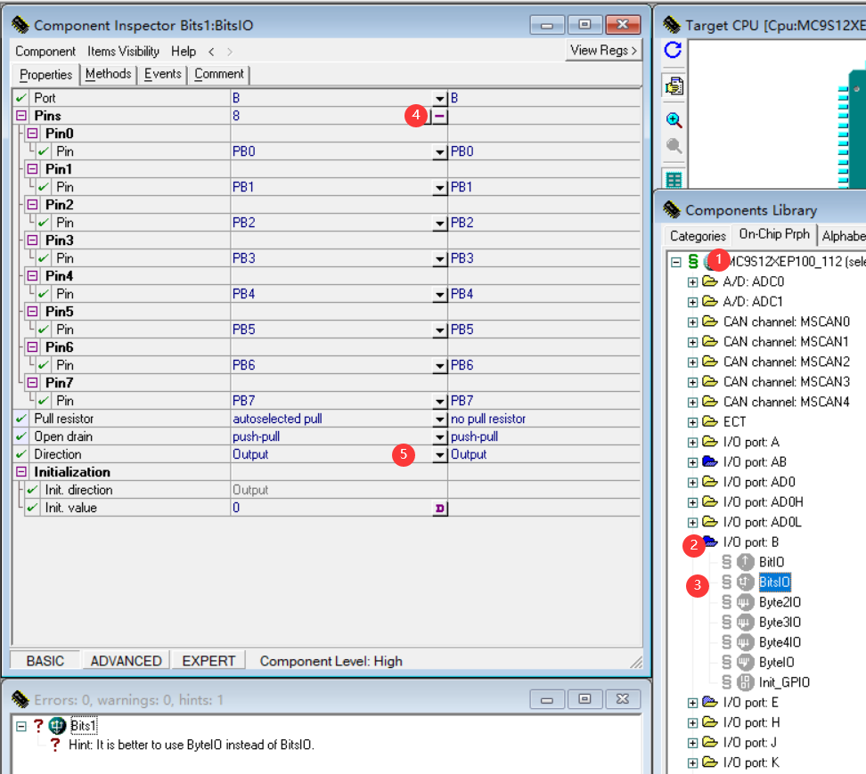Click the Init. value field showing 0
This screenshot has width=866, height=774.
[331, 508]
